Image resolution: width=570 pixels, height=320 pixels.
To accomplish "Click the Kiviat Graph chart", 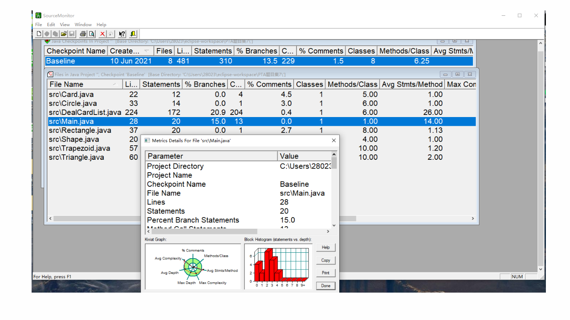I will tap(192, 266).
